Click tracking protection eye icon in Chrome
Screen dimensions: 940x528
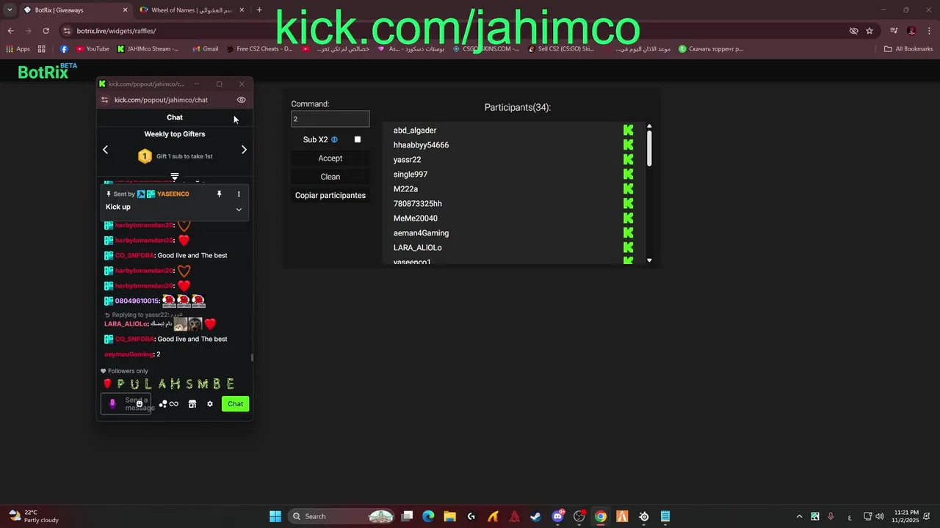coord(853,31)
